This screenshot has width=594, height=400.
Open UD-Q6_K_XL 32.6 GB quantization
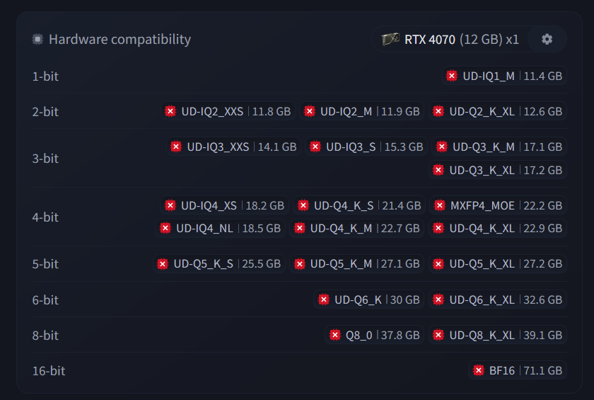[x=498, y=299]
